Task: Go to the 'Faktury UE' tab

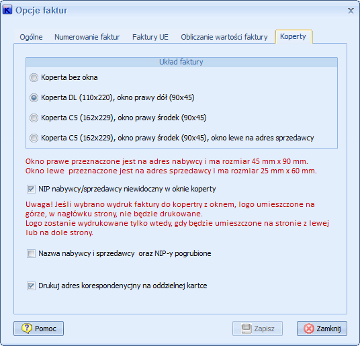Action: pos(150,37)
